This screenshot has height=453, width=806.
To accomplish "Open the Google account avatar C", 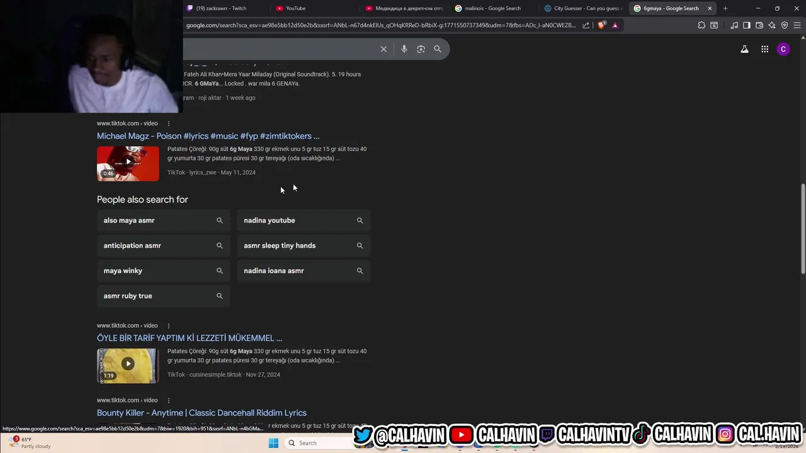I will click(x=783, y=49).
